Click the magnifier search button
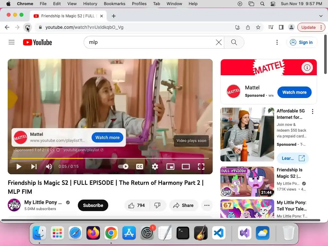Screen dimensions: 328x246 click(x=234, y=42)
